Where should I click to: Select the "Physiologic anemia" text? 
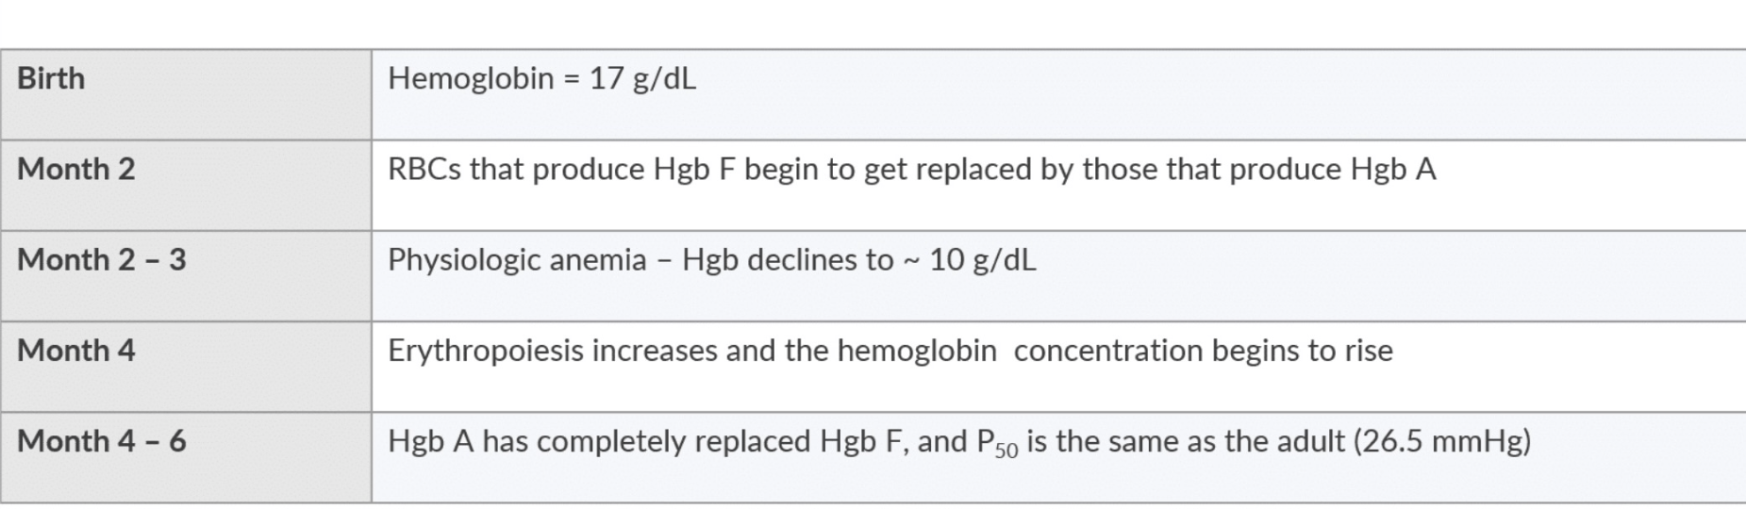(x=516, y=260)
